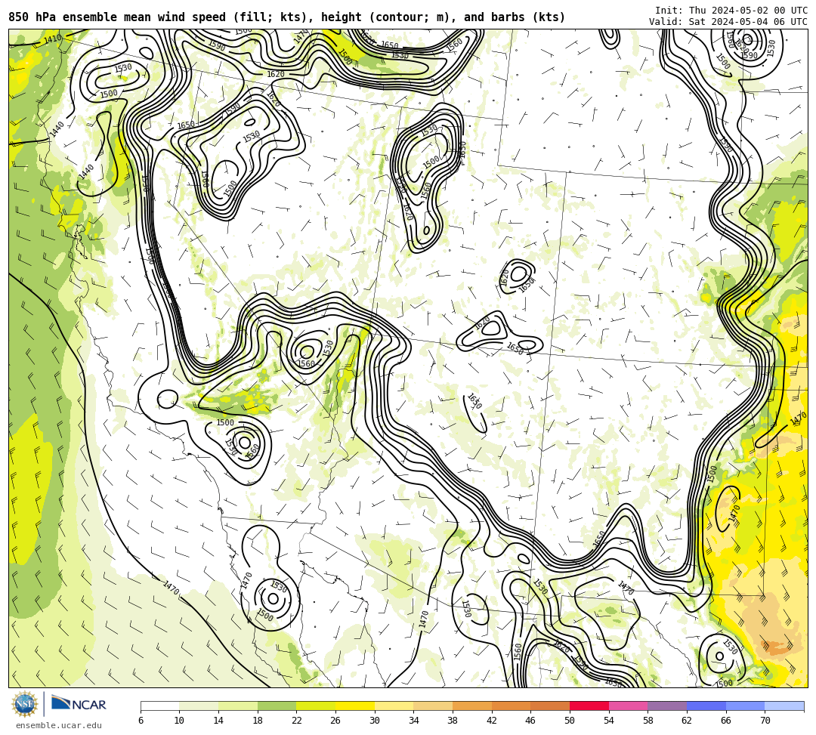Click the pink 54-58 kts legend swatch
The width and height of the screenshot is (816, 735).
628,706
